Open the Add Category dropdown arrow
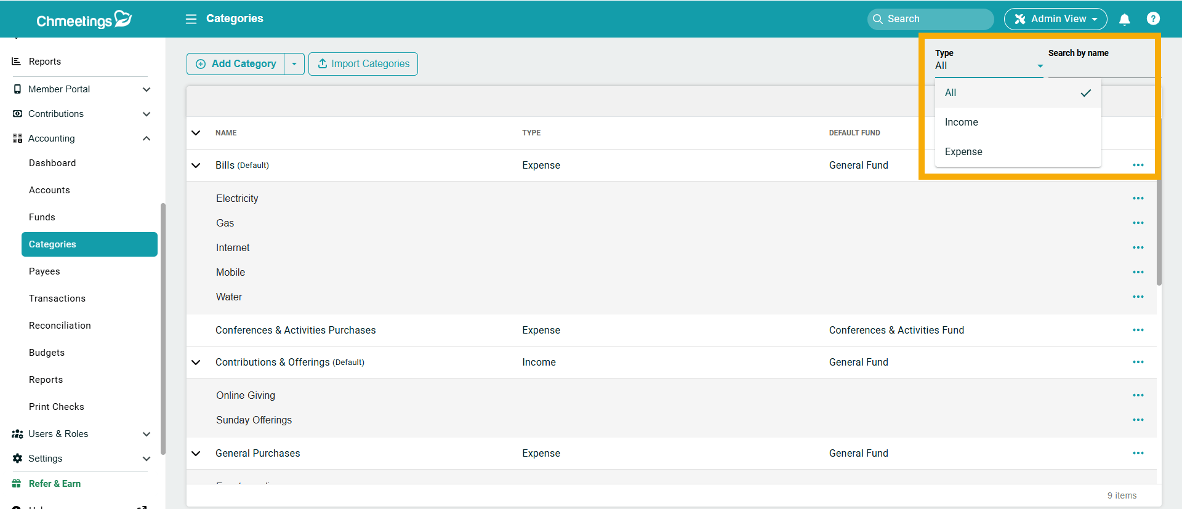This screenshot has height=509, width=1182. 294,64
